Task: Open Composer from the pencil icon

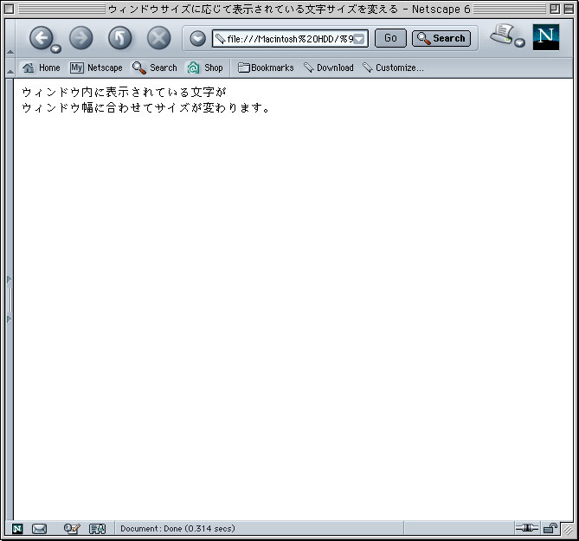Action: (72, 529)
